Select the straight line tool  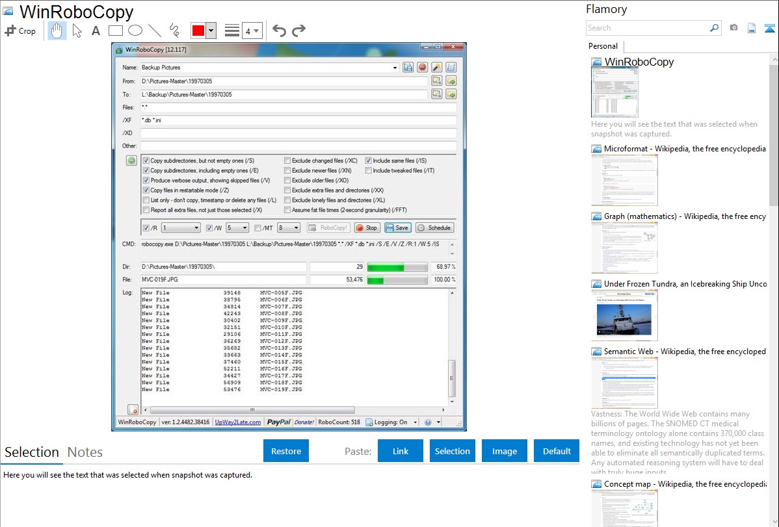click(x=155, y=31)
